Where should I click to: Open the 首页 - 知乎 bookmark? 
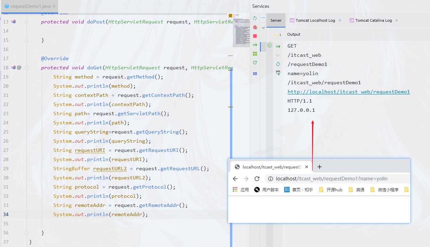pyautogui.click(x=298, y=190)
